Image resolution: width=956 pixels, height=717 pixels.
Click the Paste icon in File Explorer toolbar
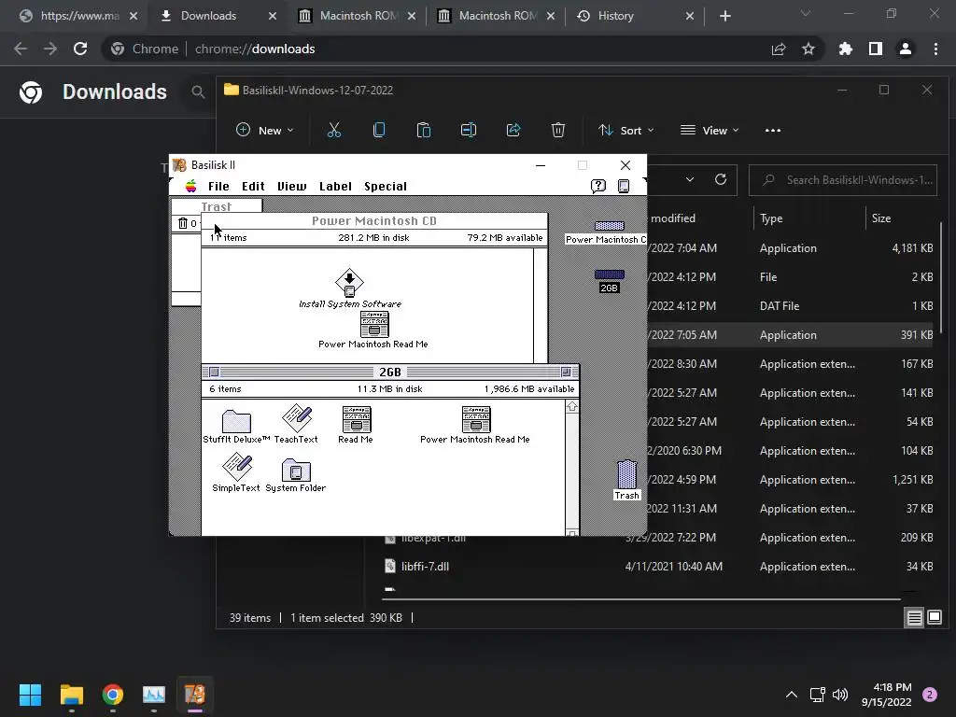[424, 130]
